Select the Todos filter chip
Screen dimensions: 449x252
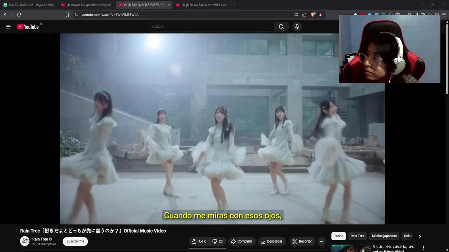coord(339,236)
